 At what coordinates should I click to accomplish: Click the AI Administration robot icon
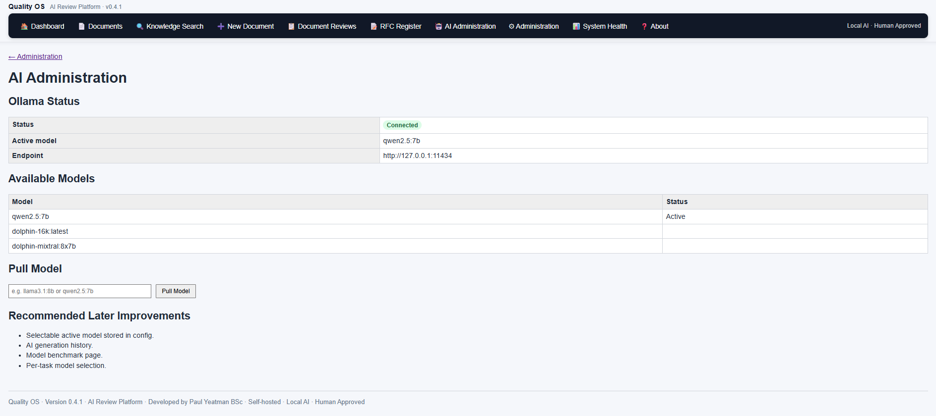point(438,26)
